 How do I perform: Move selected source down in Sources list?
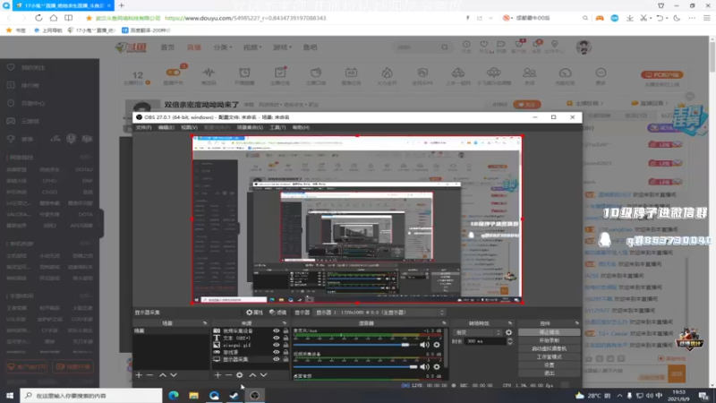[263, 374]
